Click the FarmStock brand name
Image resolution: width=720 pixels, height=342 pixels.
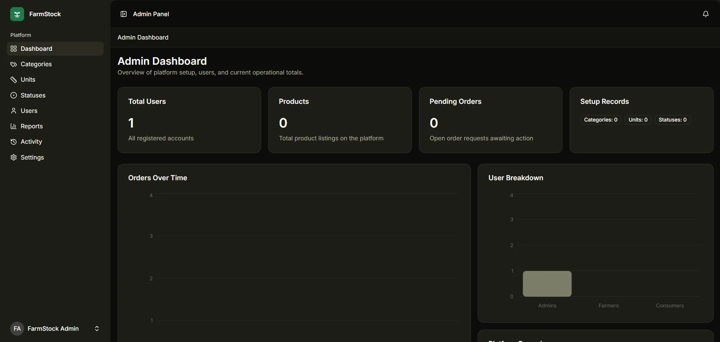click(x=45, y=14)
